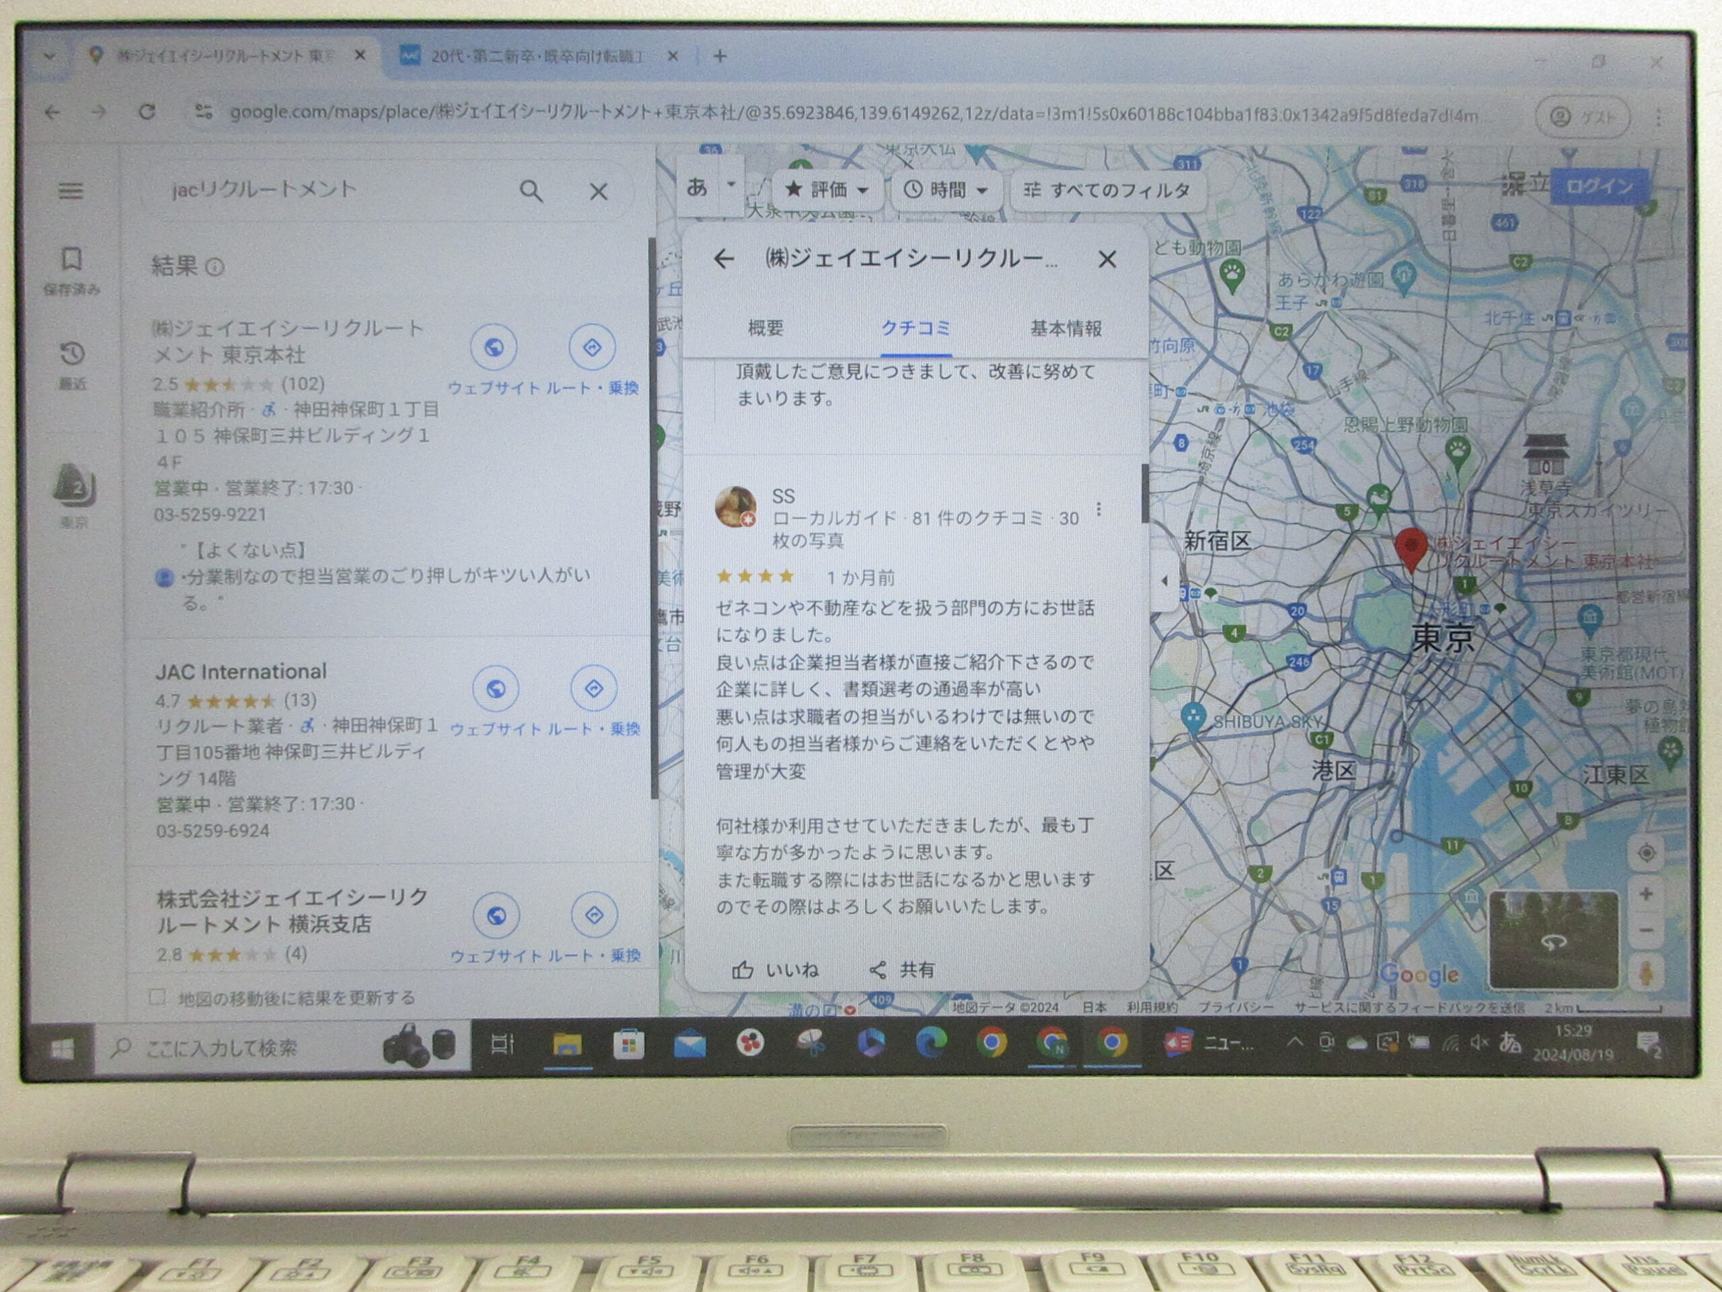Open the JAC International result
This screenshot has width=1722, height=1292.
point(241,672)
